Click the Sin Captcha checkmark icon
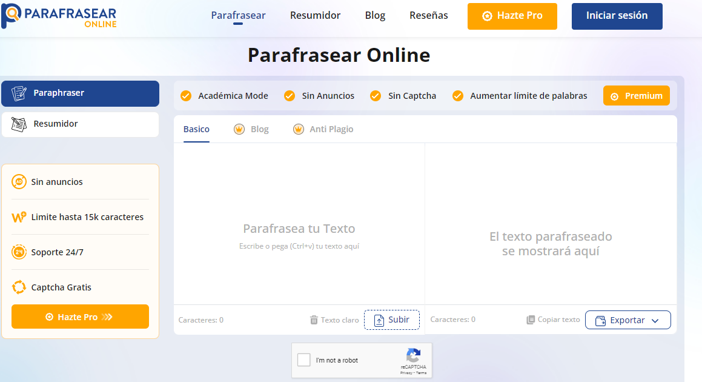This screenshot has height=382, width=702. 376,96
